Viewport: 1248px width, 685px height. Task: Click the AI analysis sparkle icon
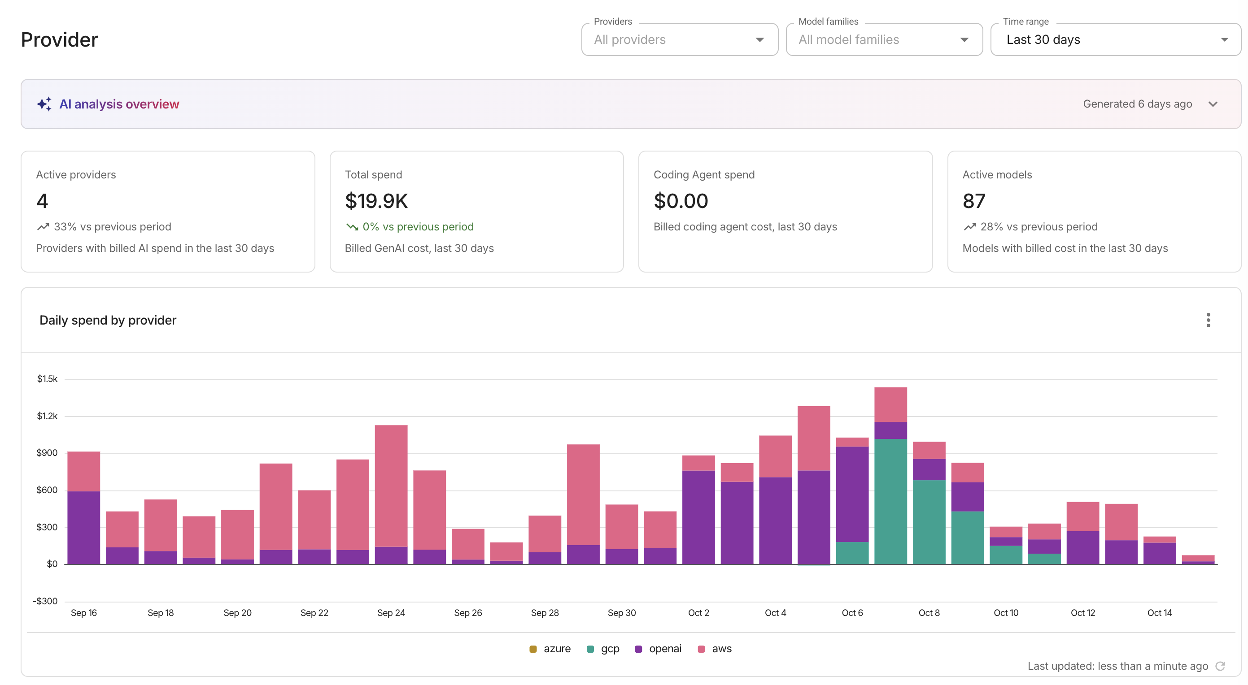pyautogui.click(x=44, y=104)
